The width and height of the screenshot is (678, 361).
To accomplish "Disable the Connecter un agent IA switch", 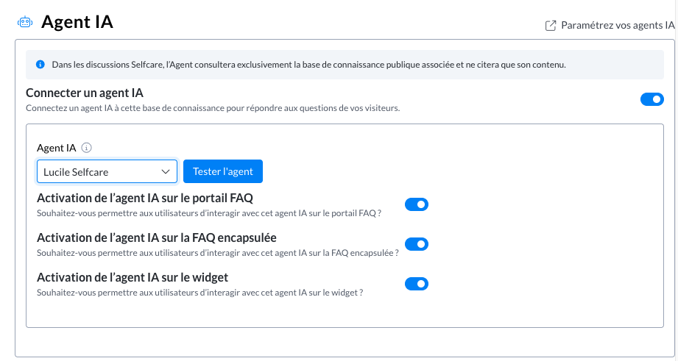I will pos(651,99).
